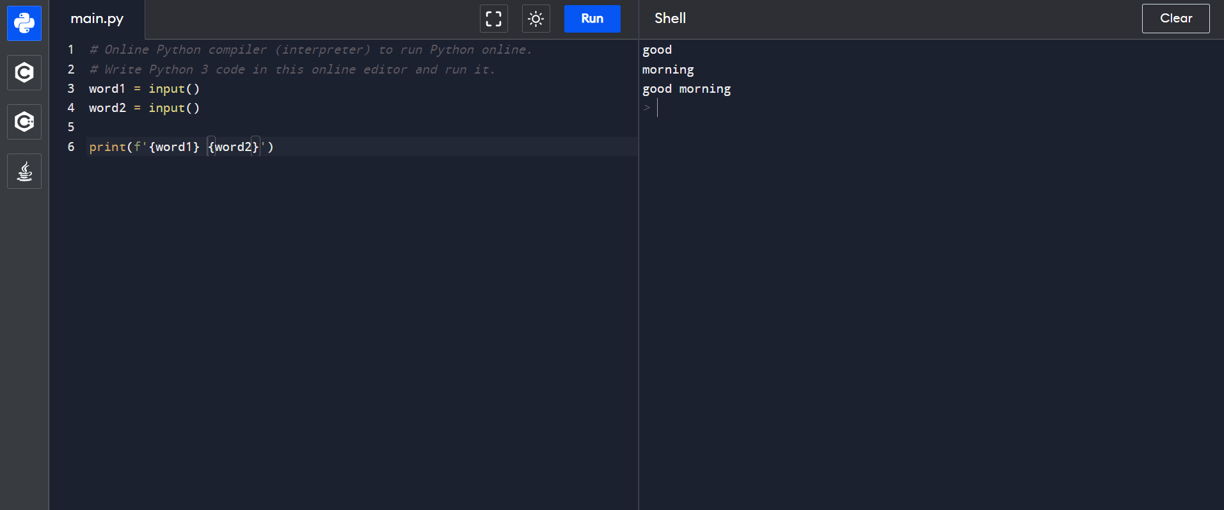This screenshot has height=510, width=1224.
Task: Click the print statement on line 6
Action: pos(181,147)
